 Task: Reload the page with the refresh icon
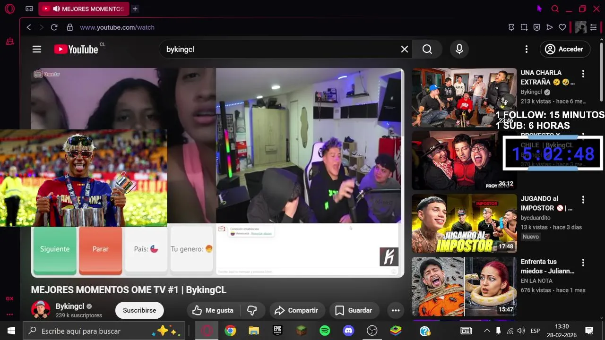[54, 27]
